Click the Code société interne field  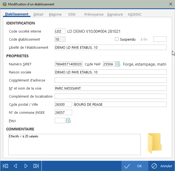click(60, 31)
